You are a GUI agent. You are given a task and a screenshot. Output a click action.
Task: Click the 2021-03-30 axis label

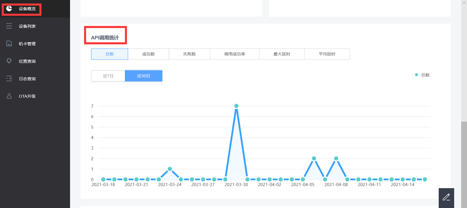point(236,185)
